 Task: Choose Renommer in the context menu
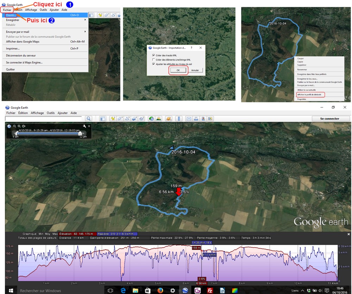[x=302, y=70]
